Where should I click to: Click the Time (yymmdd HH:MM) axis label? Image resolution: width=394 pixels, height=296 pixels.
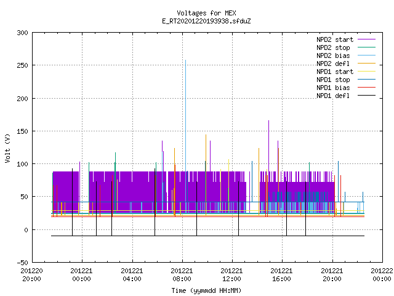(206, 290)
